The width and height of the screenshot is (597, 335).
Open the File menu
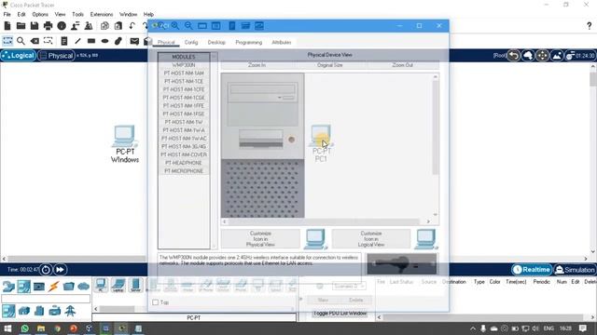[7, 14]
